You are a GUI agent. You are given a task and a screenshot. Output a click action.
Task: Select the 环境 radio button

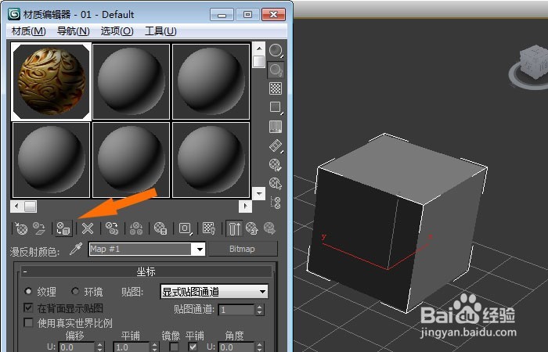coord(75,291)
